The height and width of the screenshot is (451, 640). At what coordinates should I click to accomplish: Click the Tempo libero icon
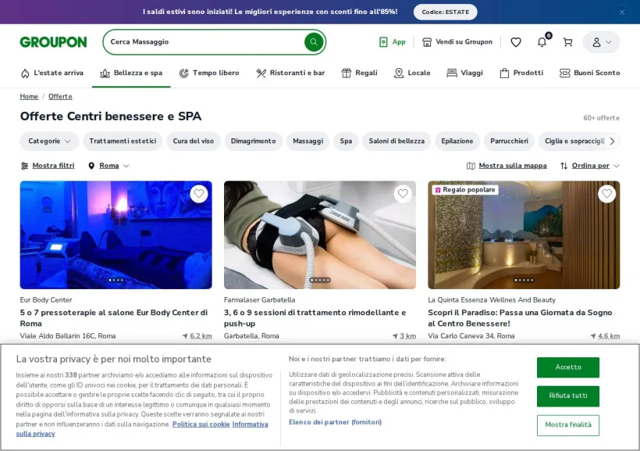pyautogui.click(x=183, y=73)
